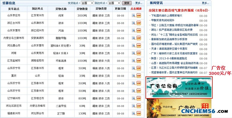The width and height of the screenshot is (232, 118).
Task: Click the 3000吨 quantity cell
Action: tap(82, 15)
